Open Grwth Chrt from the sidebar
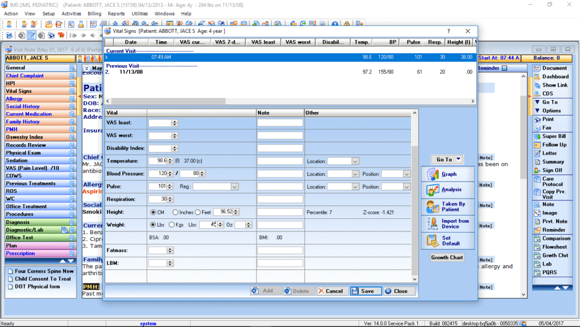Viewport: 580px width, 327px height. 552,255
